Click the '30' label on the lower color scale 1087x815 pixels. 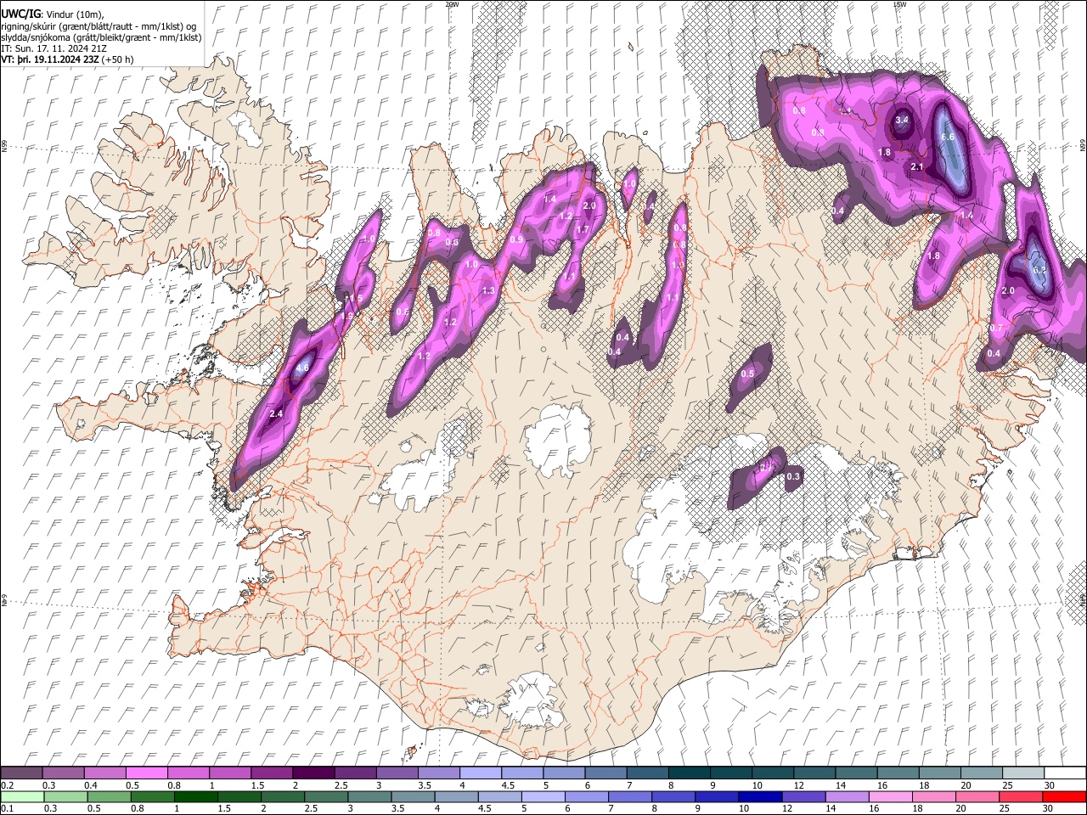[1046, 809]
